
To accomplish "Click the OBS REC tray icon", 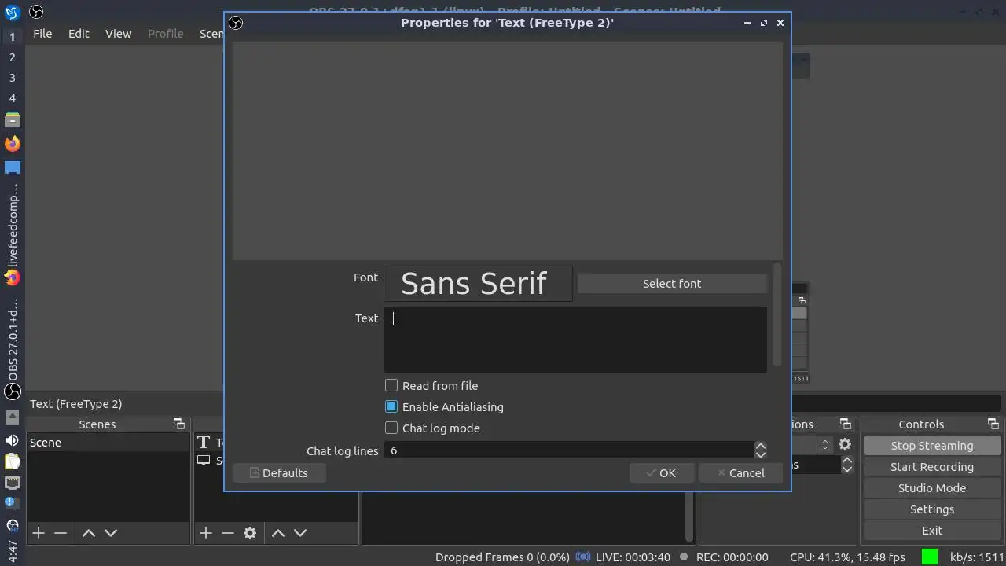I will [12, 524].
